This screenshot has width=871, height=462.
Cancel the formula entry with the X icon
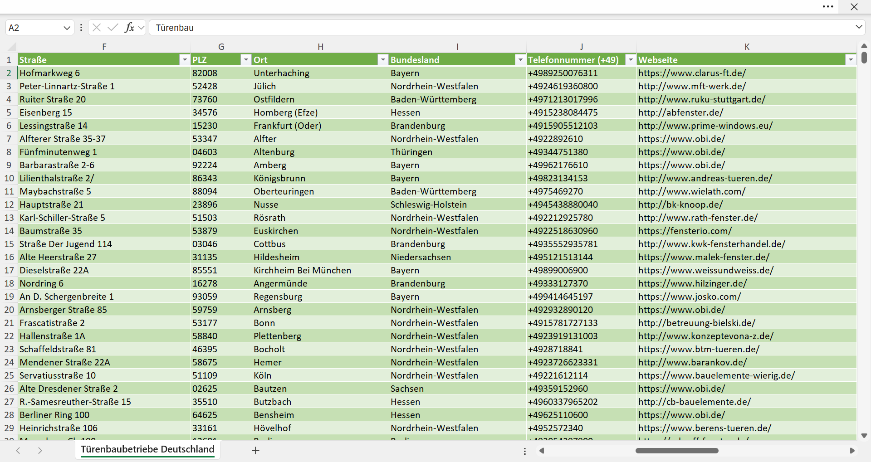(x=97, y=28)
